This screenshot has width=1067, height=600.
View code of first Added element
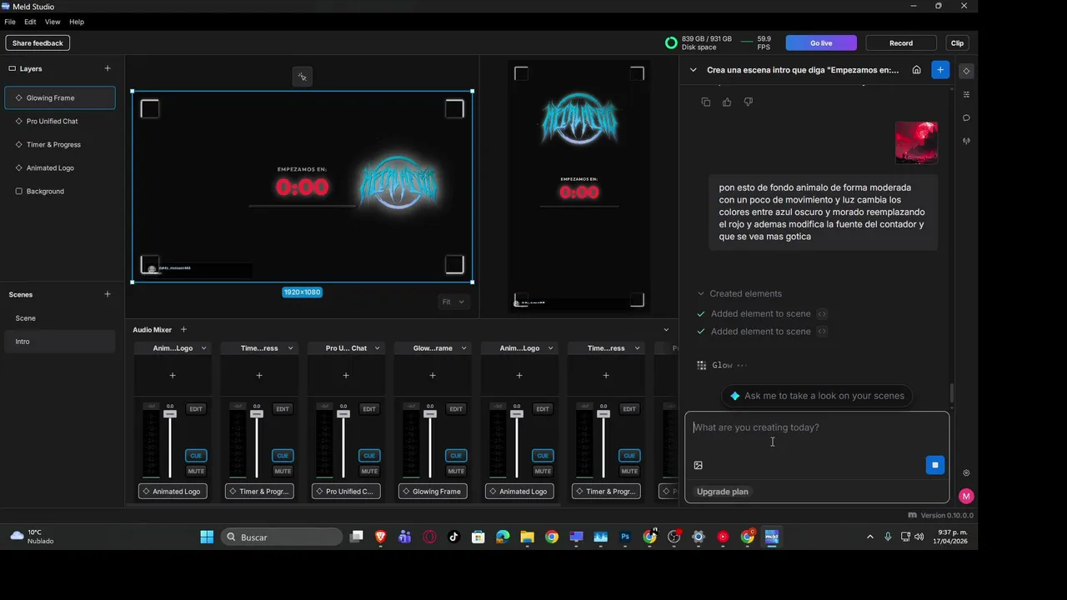pos(822,314)
